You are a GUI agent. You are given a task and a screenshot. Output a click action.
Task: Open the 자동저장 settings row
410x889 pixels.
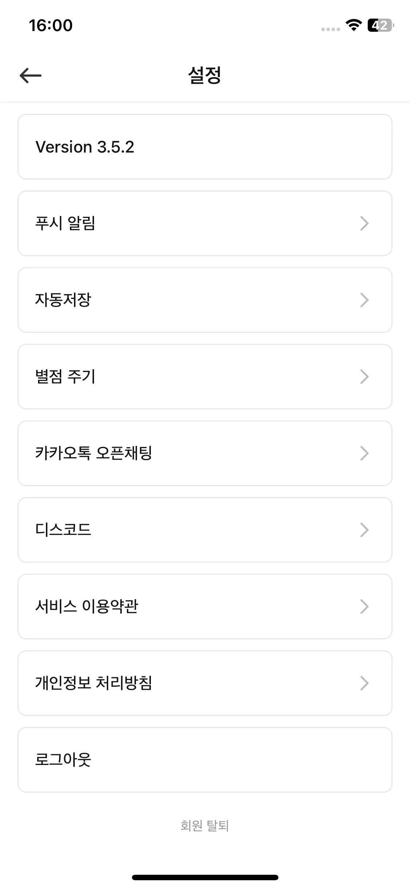(x=205, y=300)
